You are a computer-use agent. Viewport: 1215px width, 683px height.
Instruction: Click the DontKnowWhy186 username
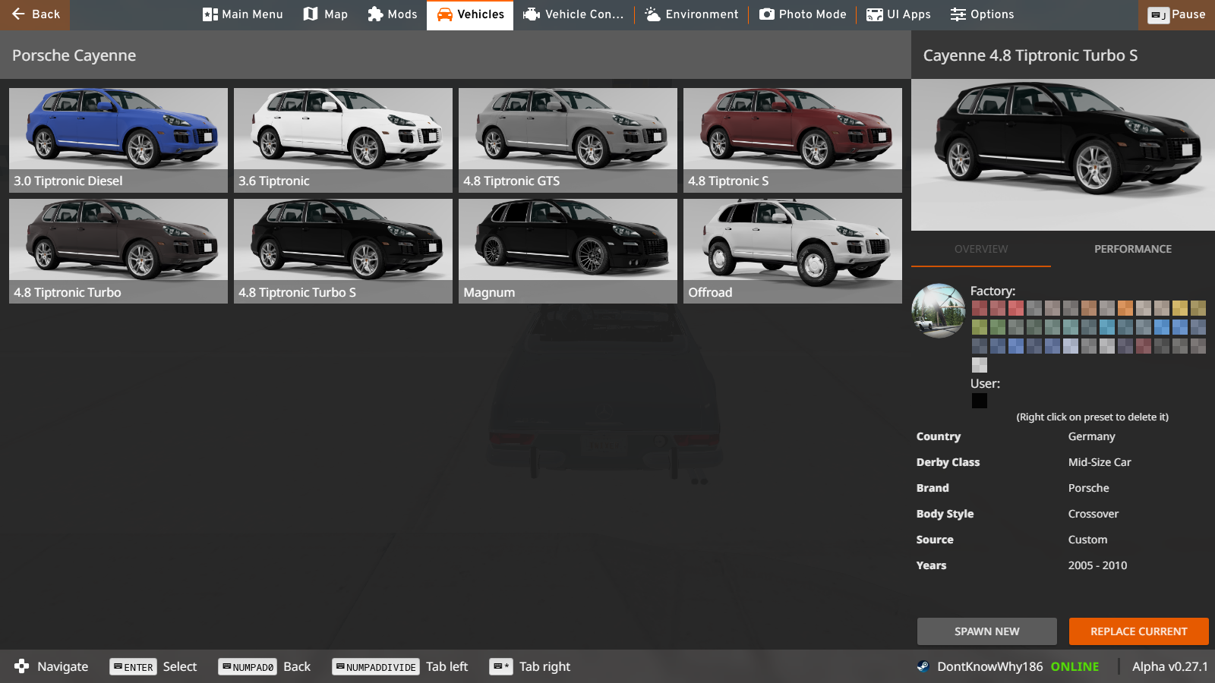tap(989, 666)
